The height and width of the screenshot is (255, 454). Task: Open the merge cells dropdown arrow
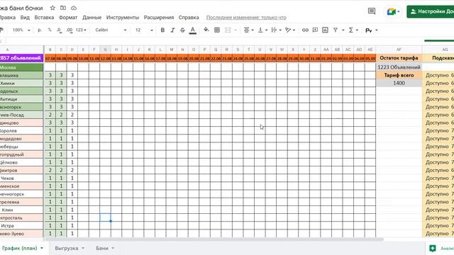click(x=236, y=30)
